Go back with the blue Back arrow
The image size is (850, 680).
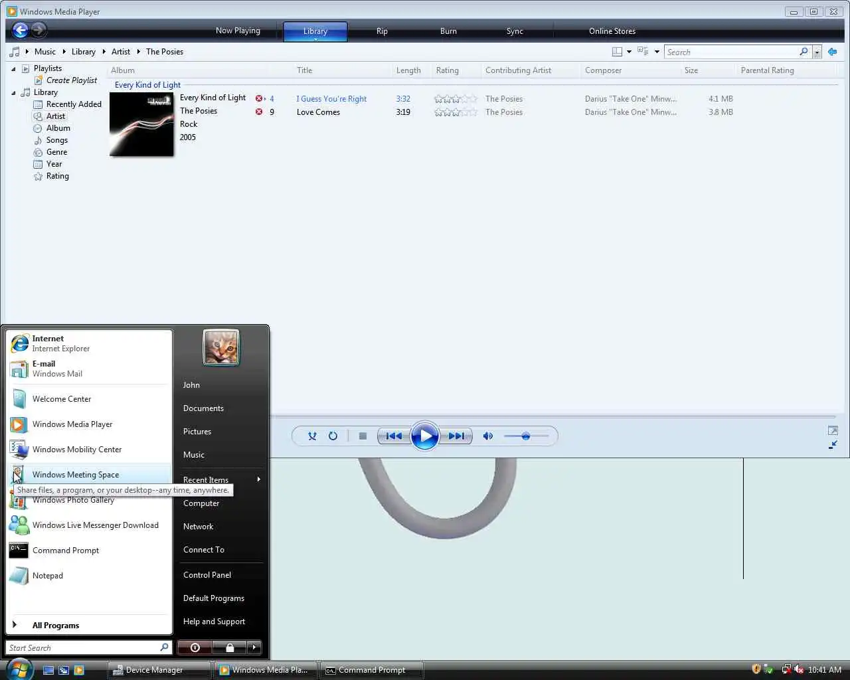point(21,30)
